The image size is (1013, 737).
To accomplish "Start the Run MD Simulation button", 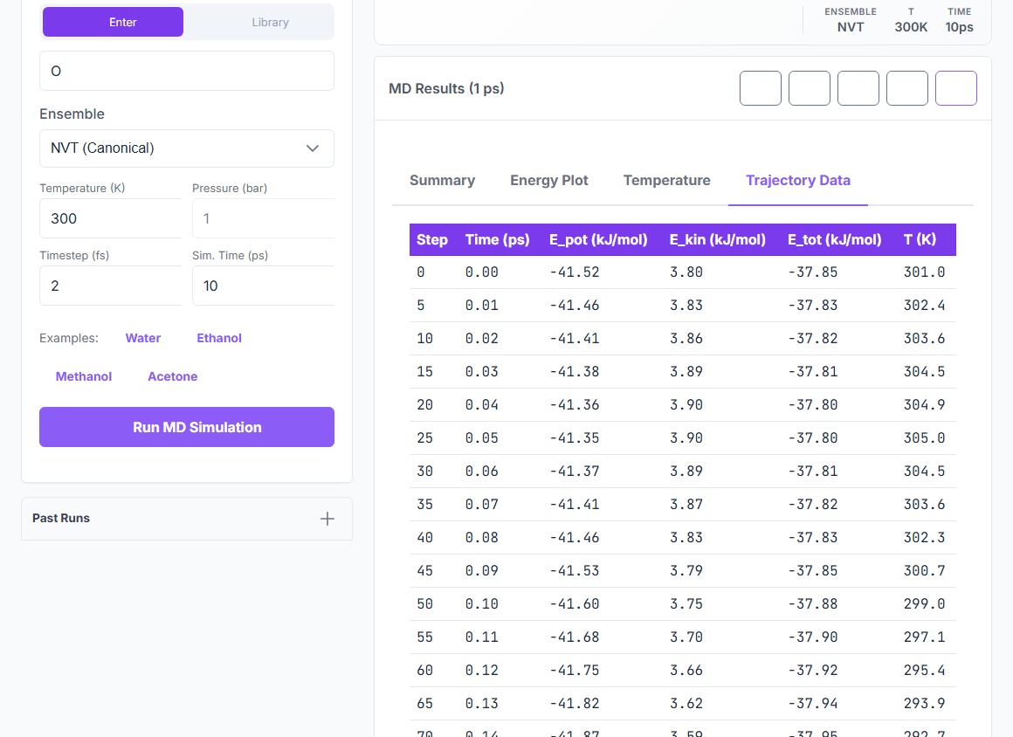I will pos(187,427).
